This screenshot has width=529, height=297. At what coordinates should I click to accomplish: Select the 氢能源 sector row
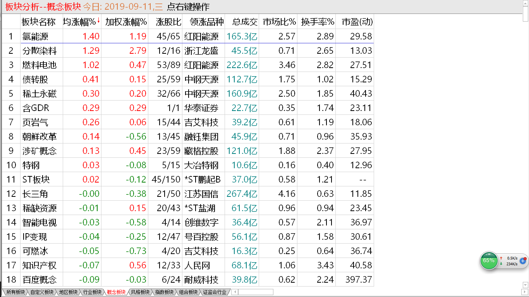click(x=187, y=36)
